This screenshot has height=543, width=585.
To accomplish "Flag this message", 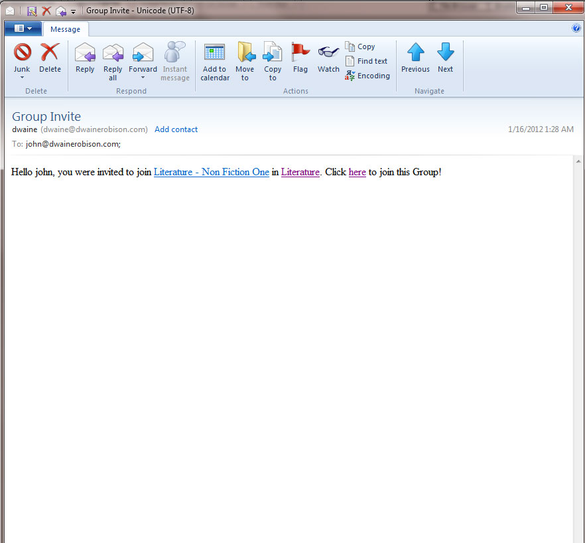I will [300, 58].
